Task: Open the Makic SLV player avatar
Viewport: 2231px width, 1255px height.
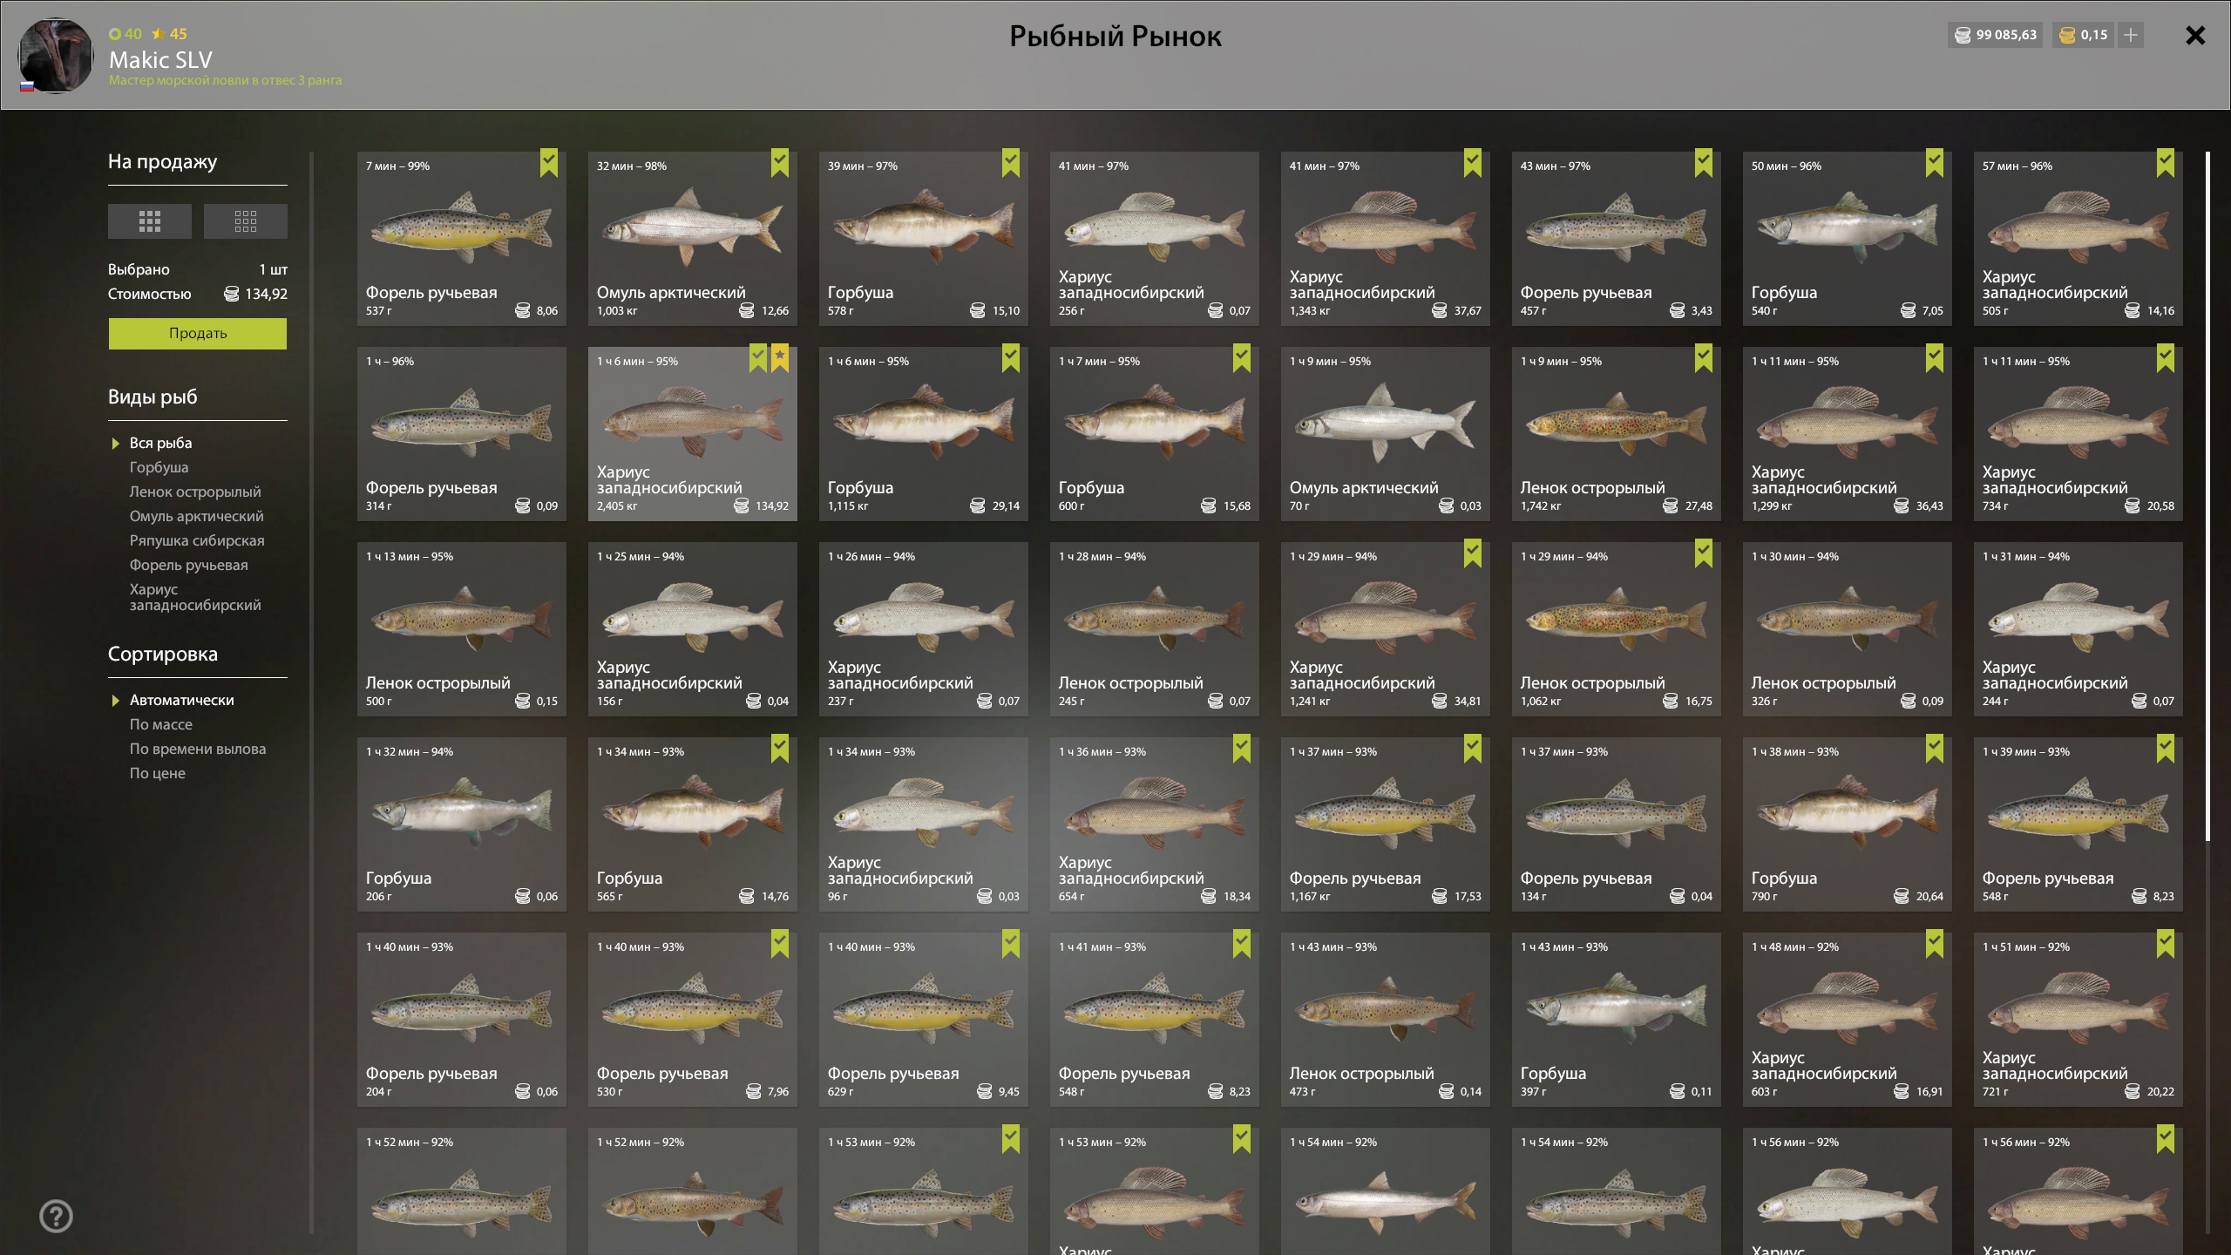Action: click(x=56, y=55)
